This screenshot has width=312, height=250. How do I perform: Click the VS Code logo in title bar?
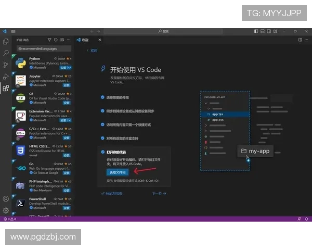pyautogui.click(x=4, y=31)
